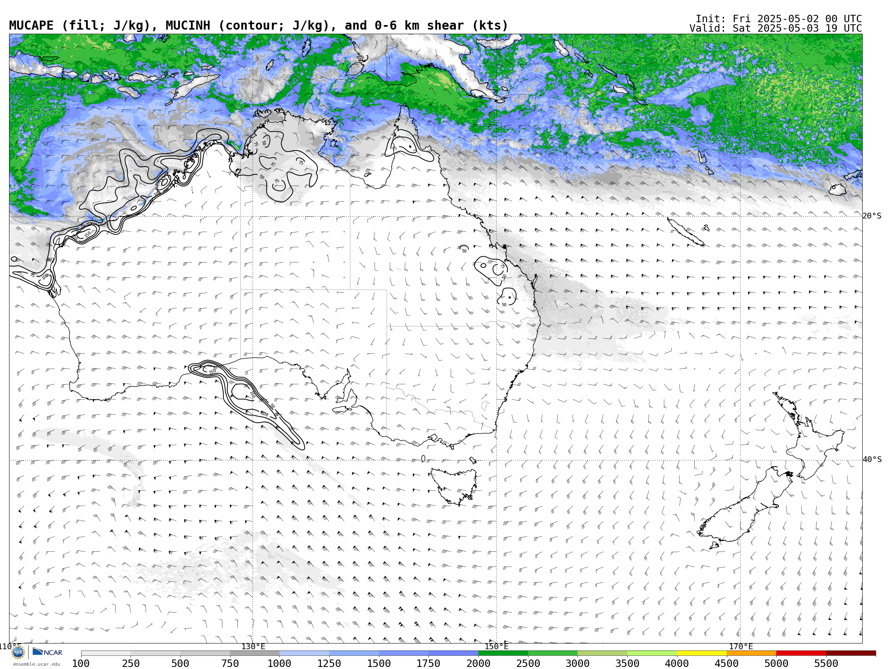
Task: Click the 5500 colorbar value label
Action: [x=826, y=663]
